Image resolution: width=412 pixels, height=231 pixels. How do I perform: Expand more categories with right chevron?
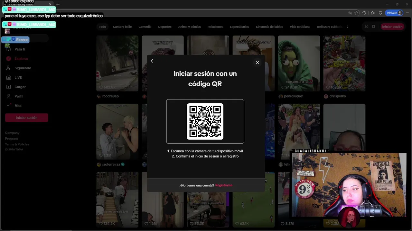(348, 27)
